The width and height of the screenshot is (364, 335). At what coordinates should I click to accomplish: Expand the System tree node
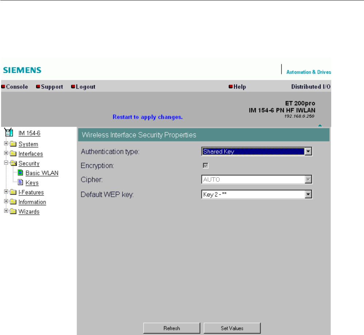pos(6,143)
